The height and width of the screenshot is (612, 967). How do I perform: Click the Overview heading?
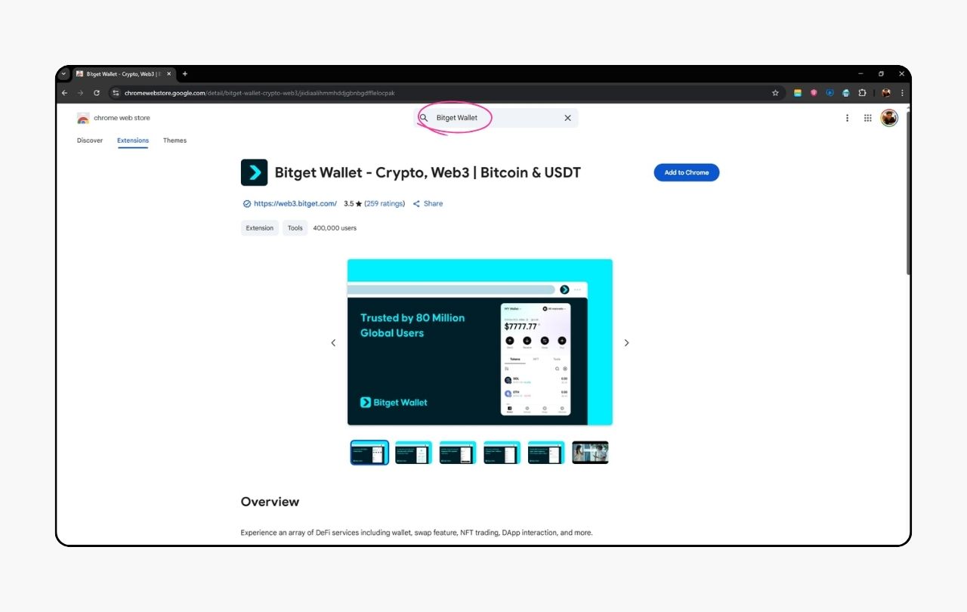270,502
